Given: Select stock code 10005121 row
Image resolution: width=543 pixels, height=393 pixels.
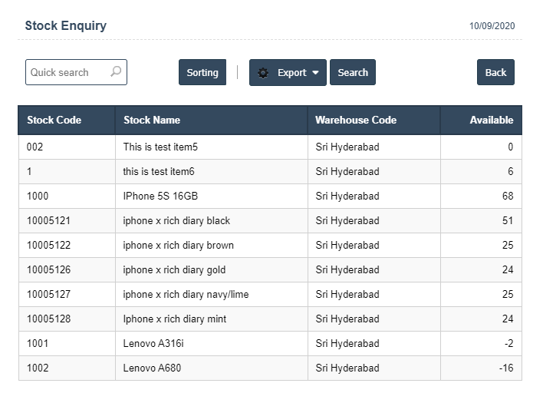Looking at the screenshot, I should [48, 221].
